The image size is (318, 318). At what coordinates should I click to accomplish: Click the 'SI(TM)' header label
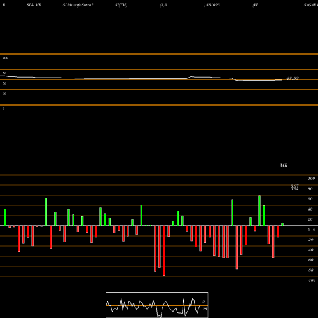pos(121,5)
